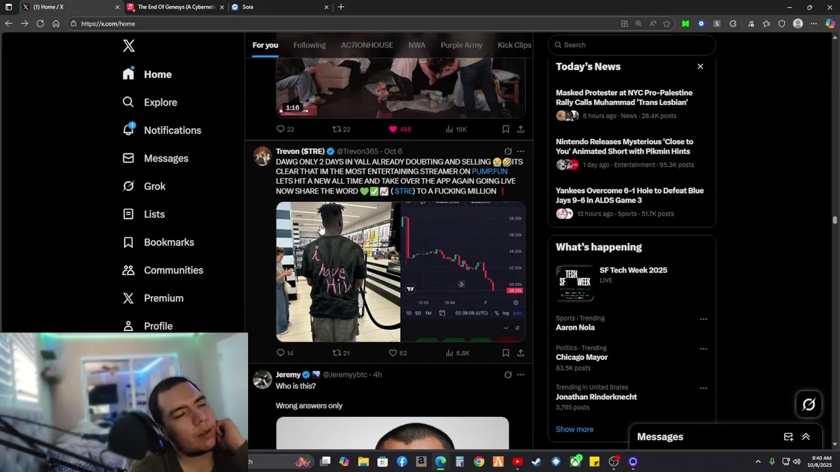This screenshot has width=840, height=472.
Task: Open Jeremy's profile avatar
Action: [262, 380]
